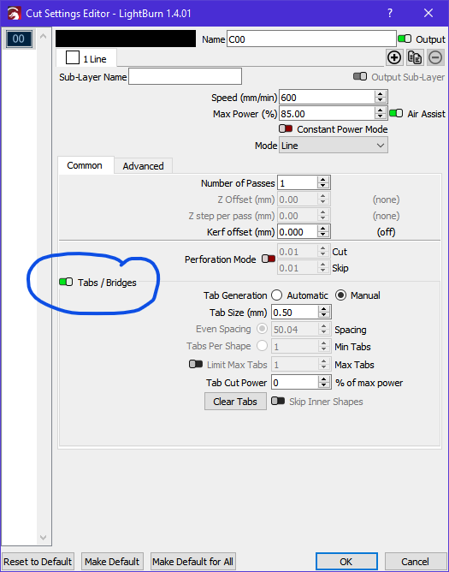Click the help question mark button

390,13
